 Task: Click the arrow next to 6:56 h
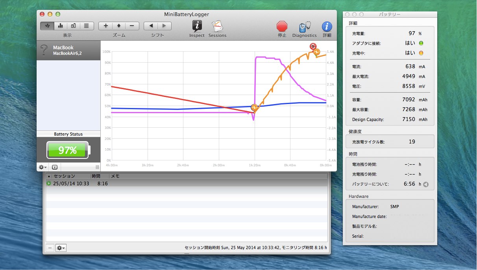425,184
